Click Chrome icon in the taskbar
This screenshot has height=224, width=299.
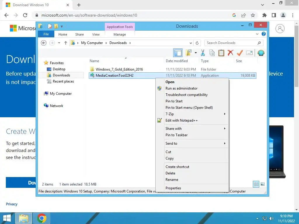(x=42, y=218)
